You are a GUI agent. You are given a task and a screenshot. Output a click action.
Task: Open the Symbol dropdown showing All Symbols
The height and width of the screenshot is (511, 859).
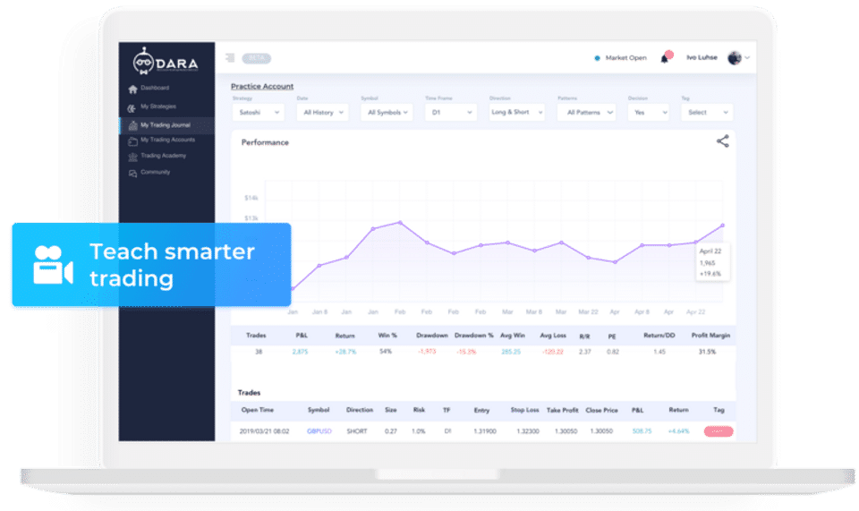tap(387, 112)
